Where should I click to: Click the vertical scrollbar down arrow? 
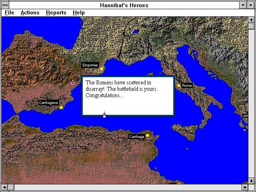[x=251, y=181]
